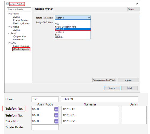Image resolution: width=150 pixels, height=134 pixels.
Task: Pick Fatura Gönderim Faks option
Action: coord(73,27)
